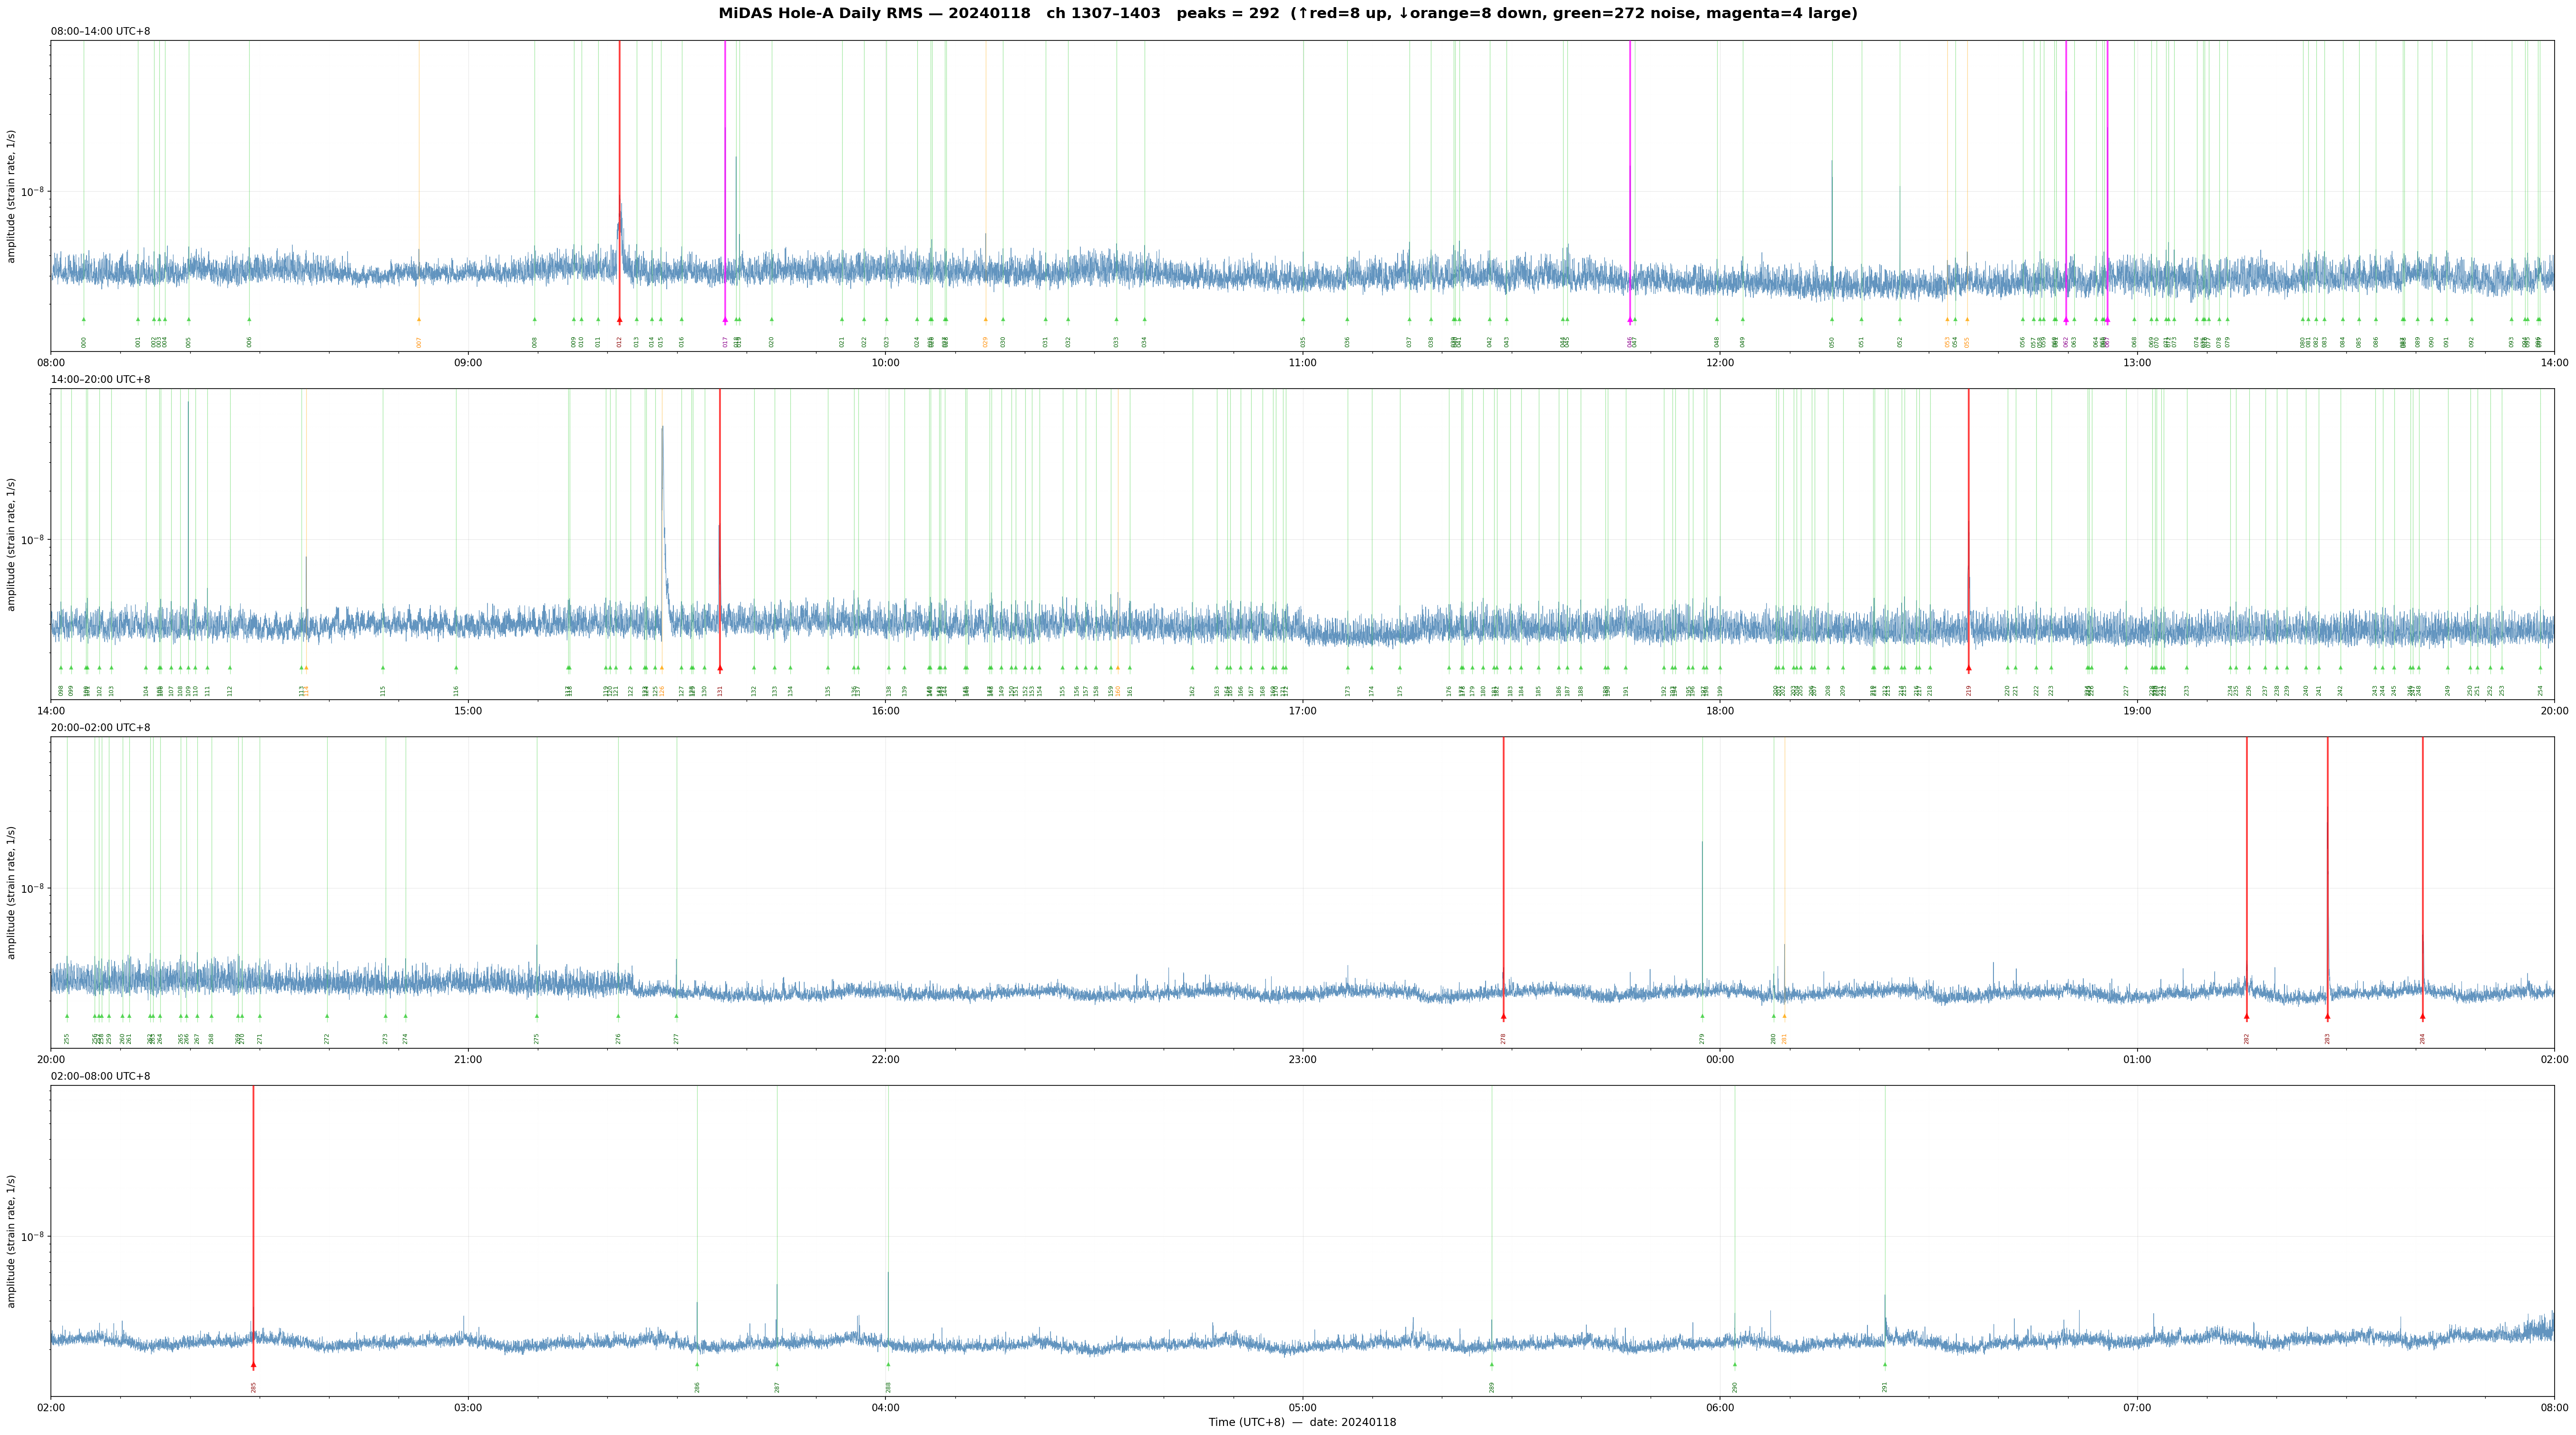
Task: Click the red triangle marker of peak 278
Action: 1503,1016
